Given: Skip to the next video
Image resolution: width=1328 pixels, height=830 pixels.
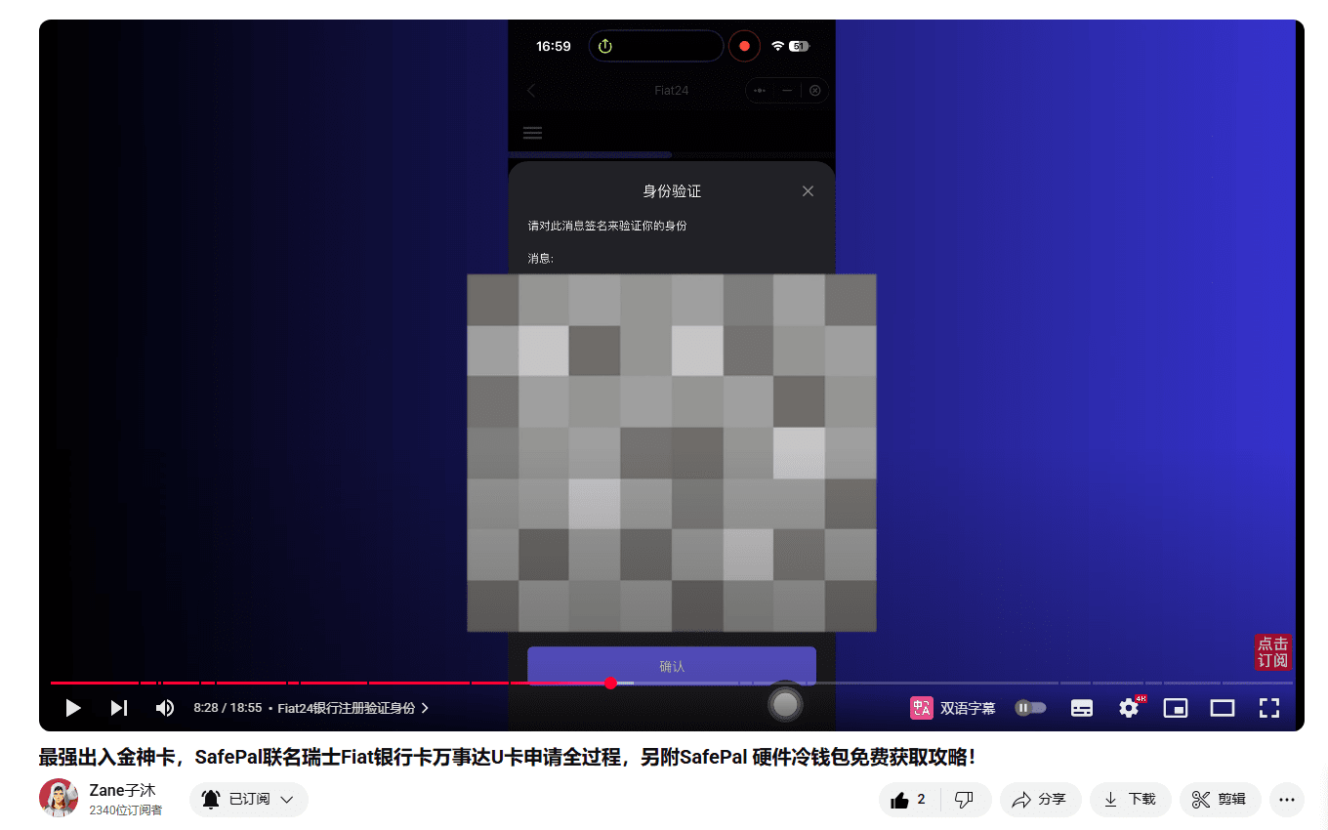Looking at the screenshot, I should 119,708.
